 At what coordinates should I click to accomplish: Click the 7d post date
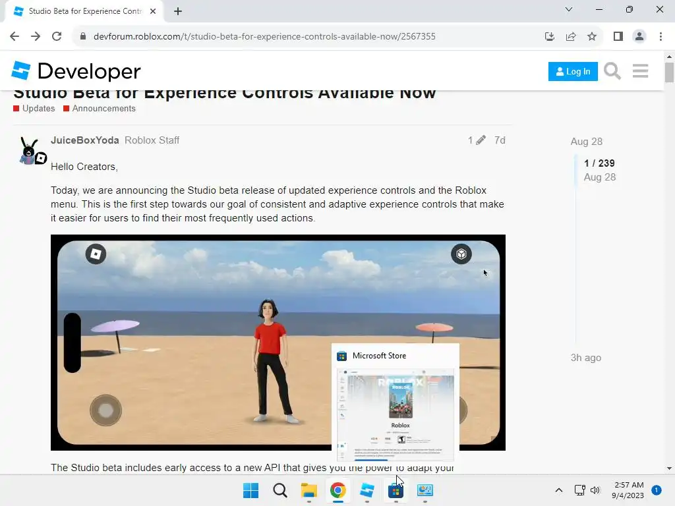[500, 140]
